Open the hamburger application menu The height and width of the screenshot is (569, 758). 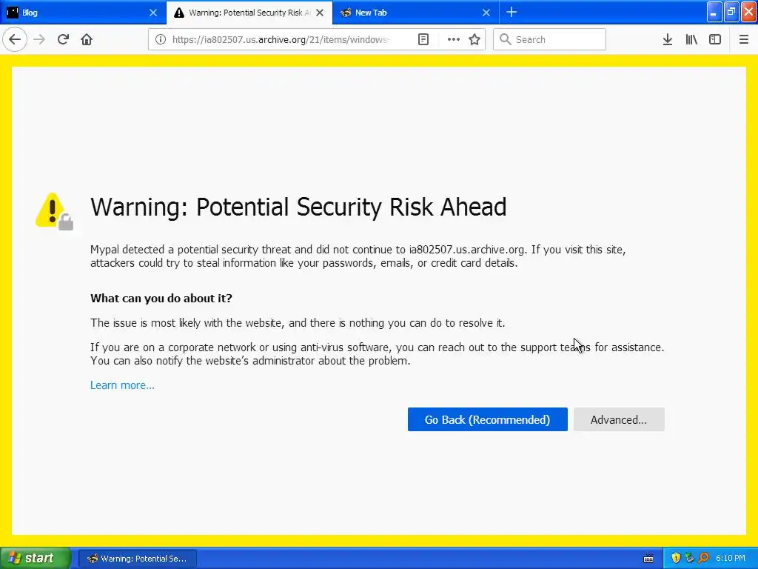pyautogui.click(x=743, y=39)
